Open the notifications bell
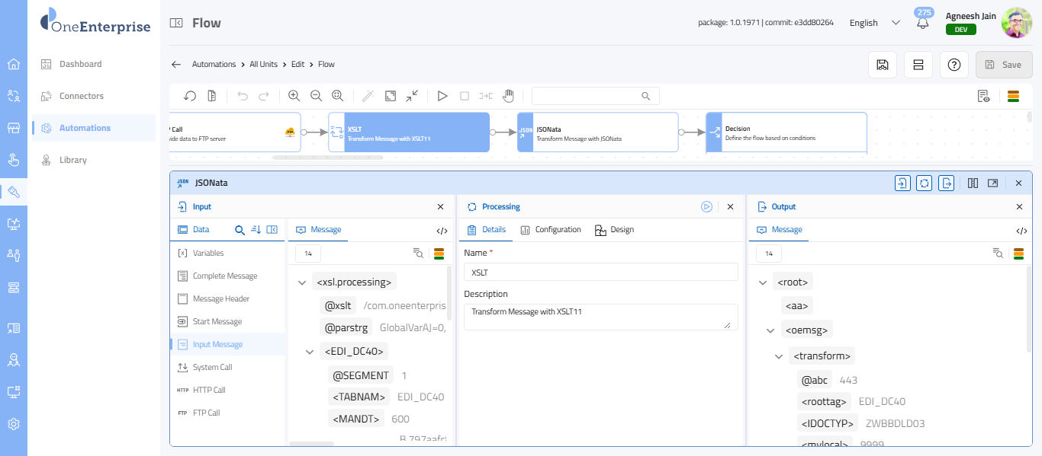The height and width of the screenshot is (456, 1042). tap(923, 23)
